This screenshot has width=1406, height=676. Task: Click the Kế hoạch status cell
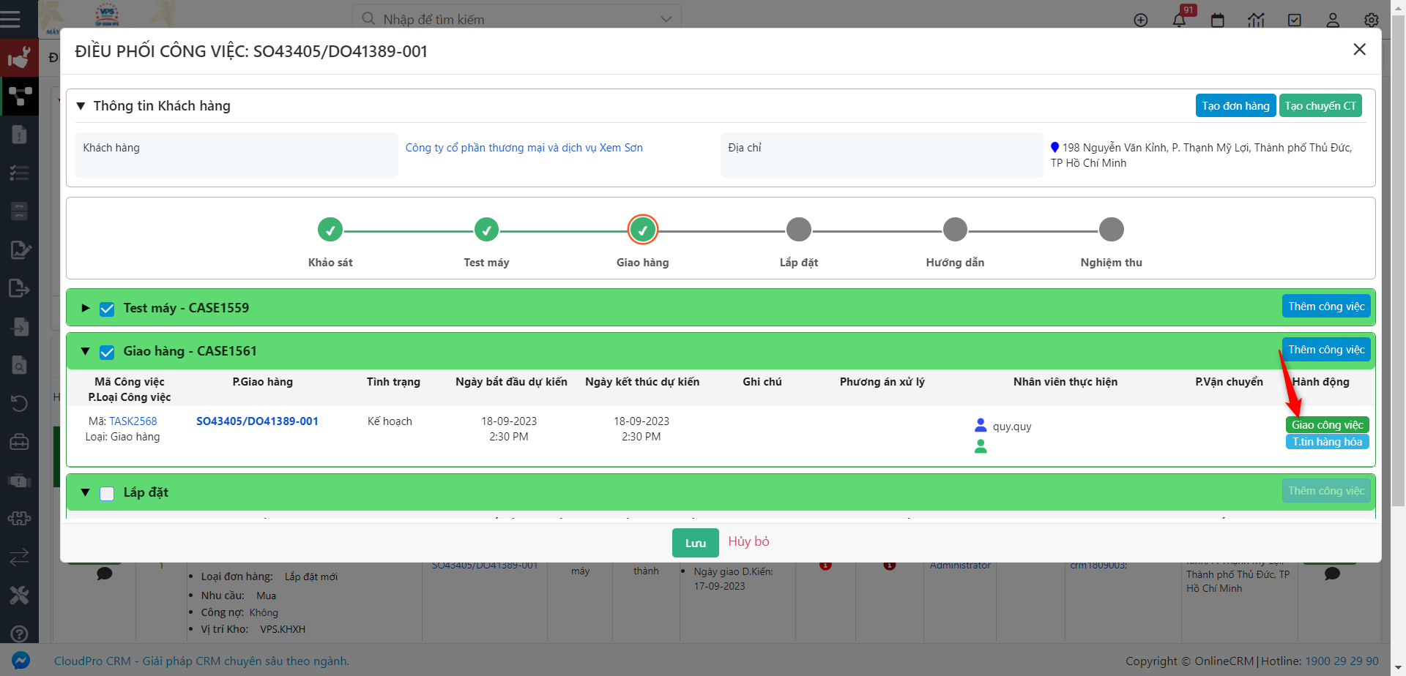390,421
